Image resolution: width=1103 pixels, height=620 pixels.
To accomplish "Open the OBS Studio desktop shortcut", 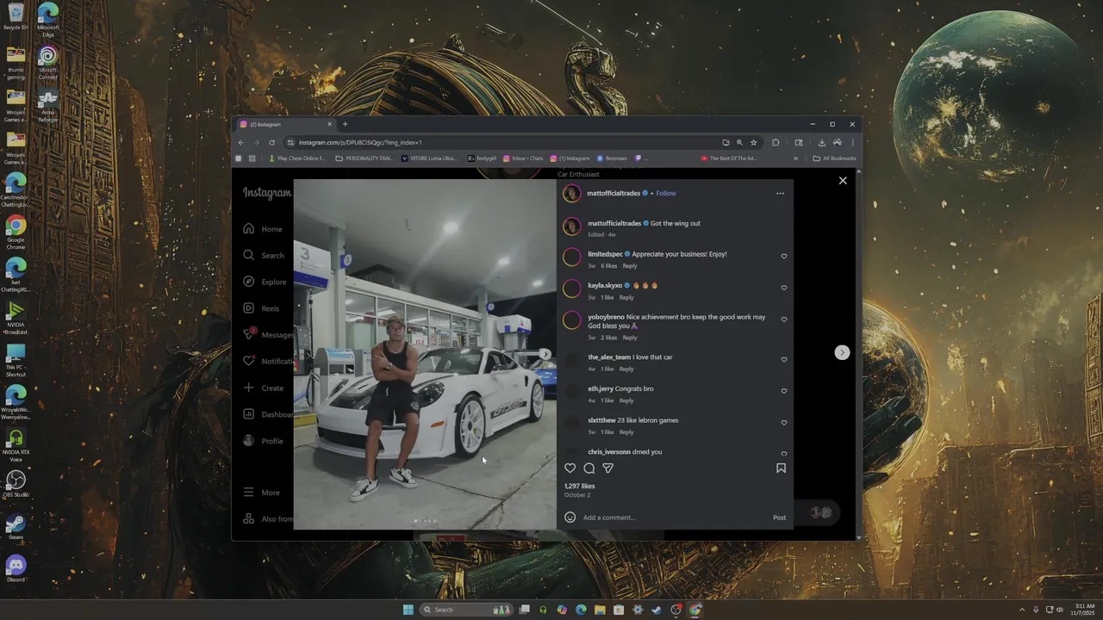I will pyautogui.click(x=16, y=484).
